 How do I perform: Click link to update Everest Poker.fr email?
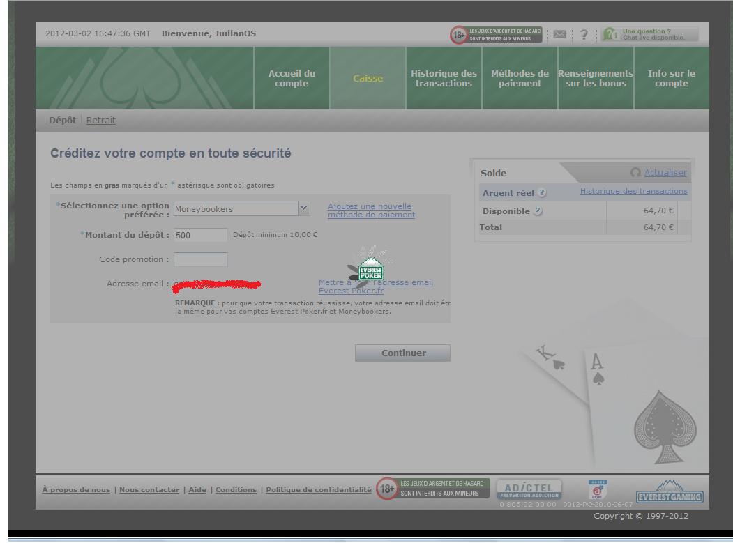coord(376,286)
